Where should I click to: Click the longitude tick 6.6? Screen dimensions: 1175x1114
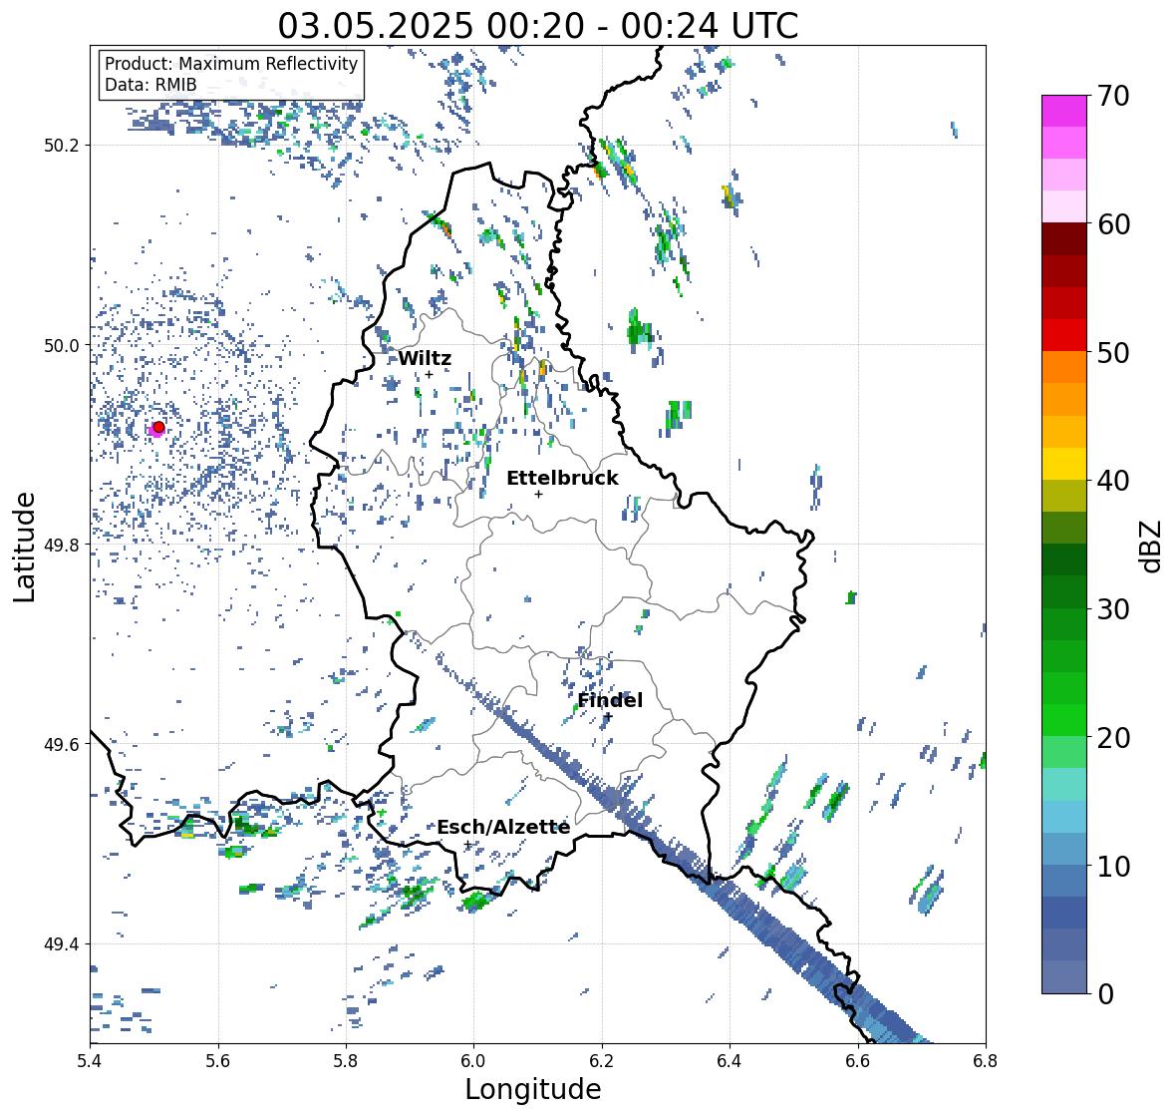coord(858,1060)
